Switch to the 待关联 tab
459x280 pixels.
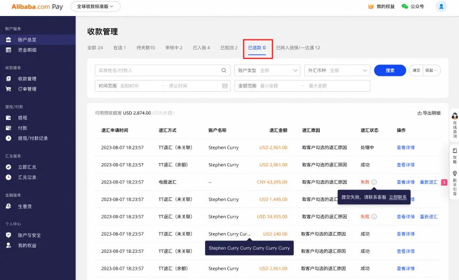pyautogui.click(x=146, y=48)
